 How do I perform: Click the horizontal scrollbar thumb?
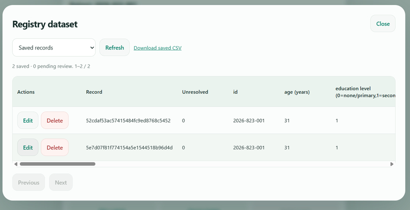tap(57, 164)
